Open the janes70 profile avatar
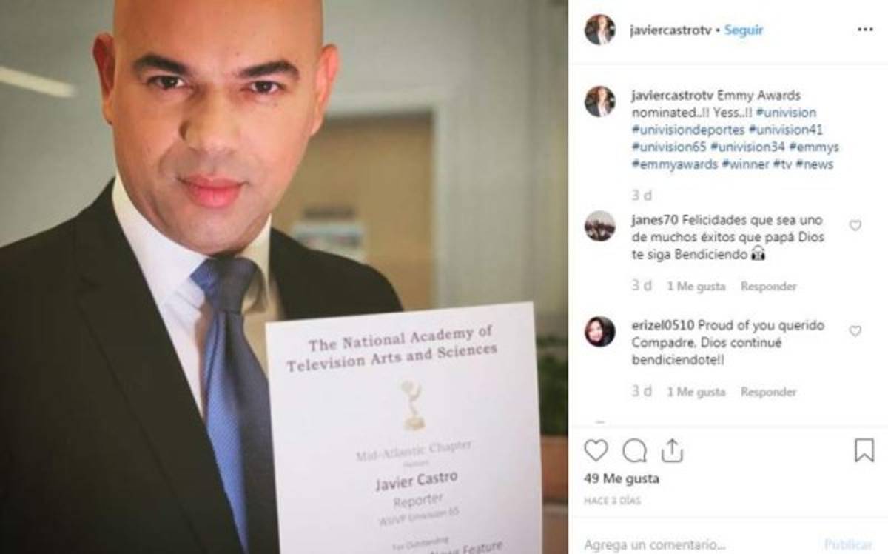 click(599, 226)
